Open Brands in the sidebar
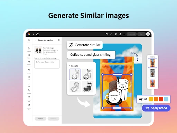 tap(29, 56)
